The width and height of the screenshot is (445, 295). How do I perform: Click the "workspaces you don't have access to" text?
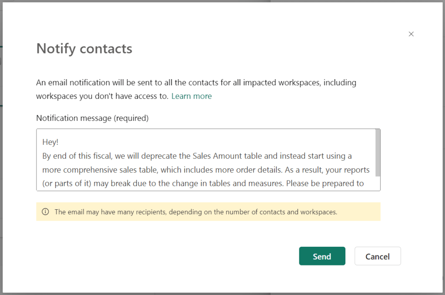(x=102, y=96)
